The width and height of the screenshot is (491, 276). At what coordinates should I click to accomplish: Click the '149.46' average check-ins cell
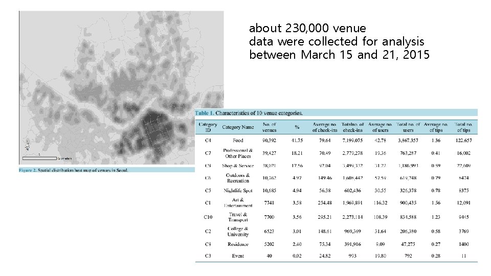point(325,178)
